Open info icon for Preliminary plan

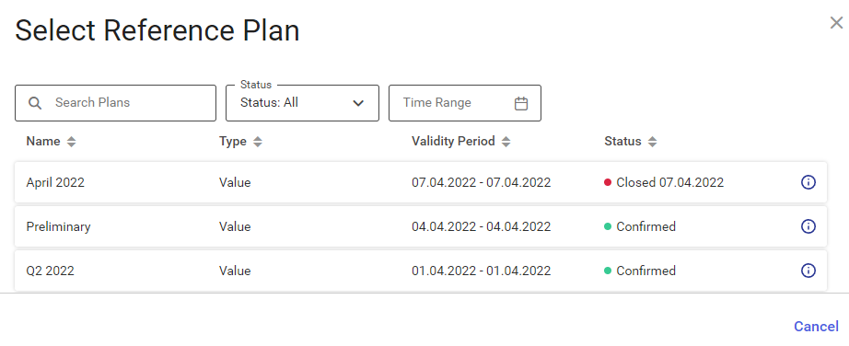click(808, 226)
